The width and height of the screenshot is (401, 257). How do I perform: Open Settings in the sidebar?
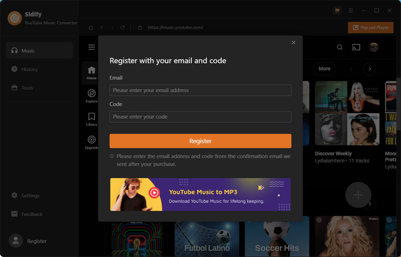point(40,195)
